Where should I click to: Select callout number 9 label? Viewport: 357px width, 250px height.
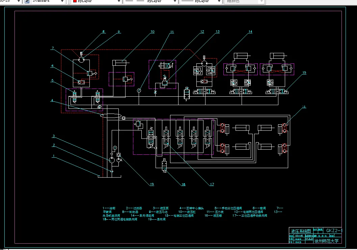pos(119,32)
